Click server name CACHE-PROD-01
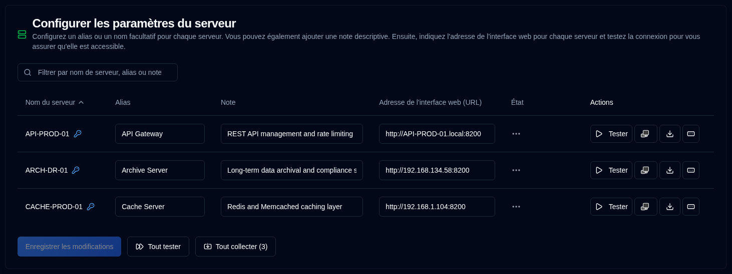Image resolution: width=732 pixels, height=274 pixels. (54, 207)
